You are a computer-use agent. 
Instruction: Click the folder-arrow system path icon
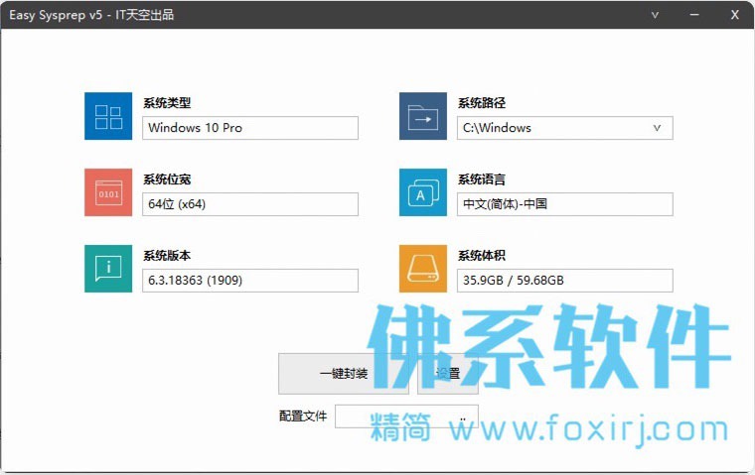pos(423,116)
